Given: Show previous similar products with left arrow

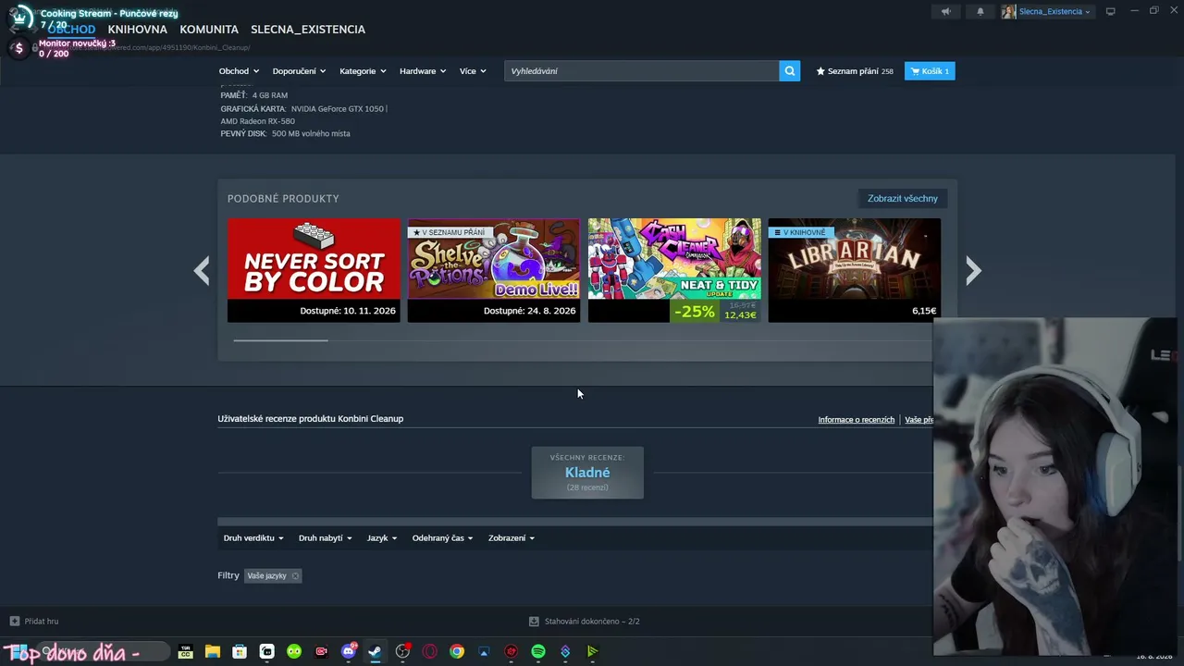Looking at the screenshot, I should [x=202, y=270].
